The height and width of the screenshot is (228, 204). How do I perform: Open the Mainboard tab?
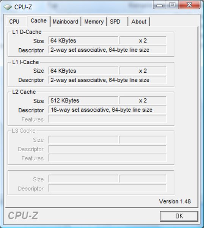pos(65,22)
